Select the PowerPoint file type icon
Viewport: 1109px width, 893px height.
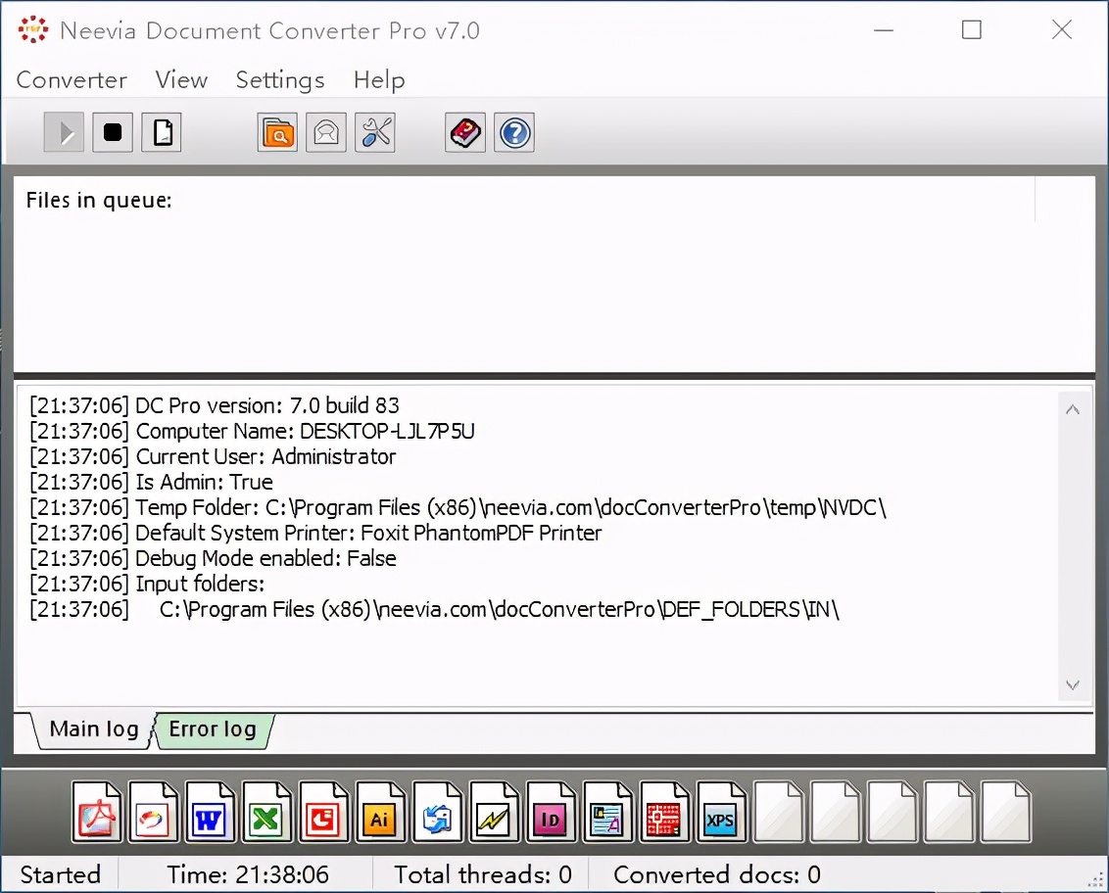[324, 812]
